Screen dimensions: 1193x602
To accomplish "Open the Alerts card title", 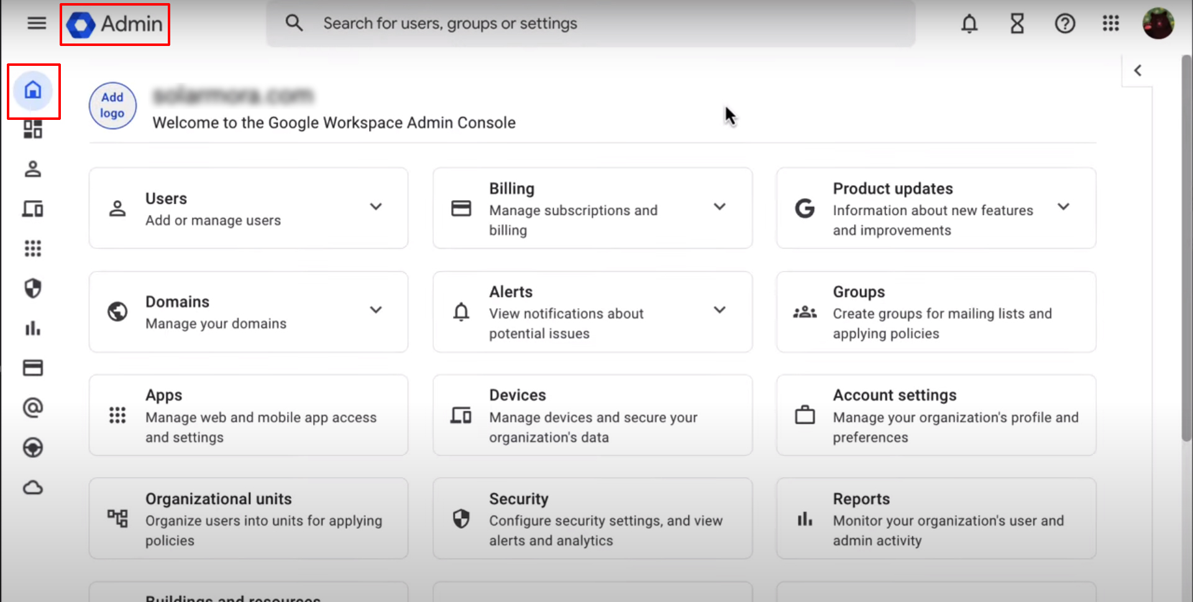I will click(x=511, y=292).
